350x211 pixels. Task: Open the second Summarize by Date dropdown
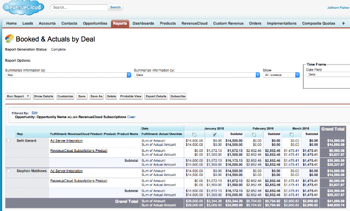(x=197, y=75)
